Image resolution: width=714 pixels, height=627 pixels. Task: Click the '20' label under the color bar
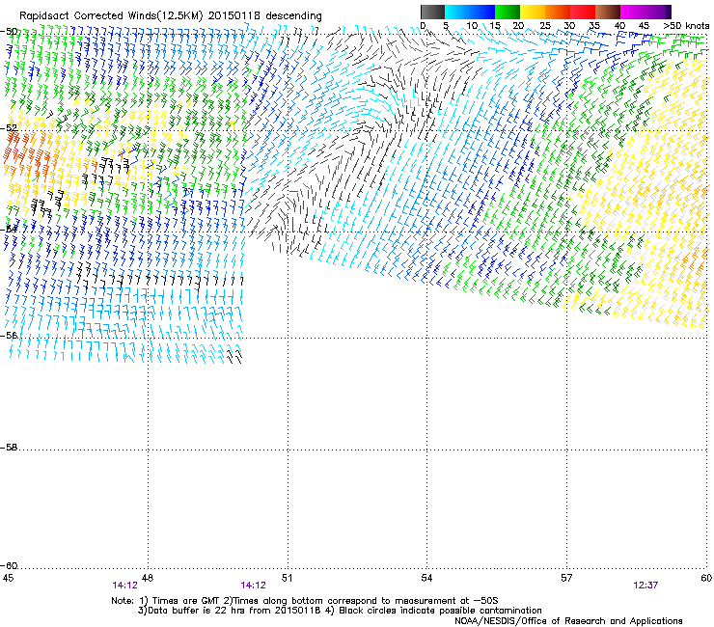pyautogui.click(x=518, y=26)
